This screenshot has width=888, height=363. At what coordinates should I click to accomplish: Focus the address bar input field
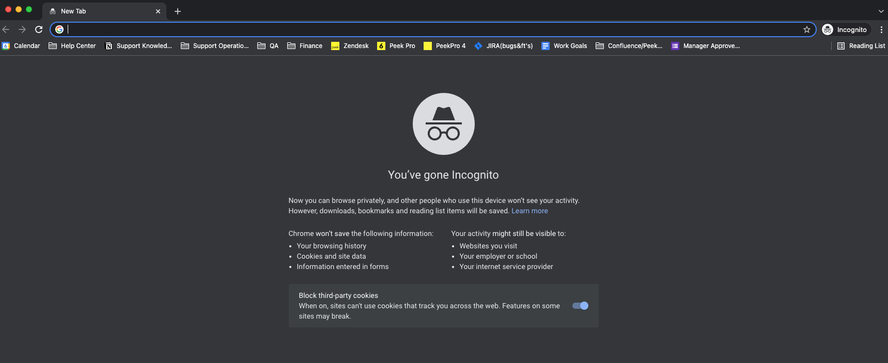(433, 29)
